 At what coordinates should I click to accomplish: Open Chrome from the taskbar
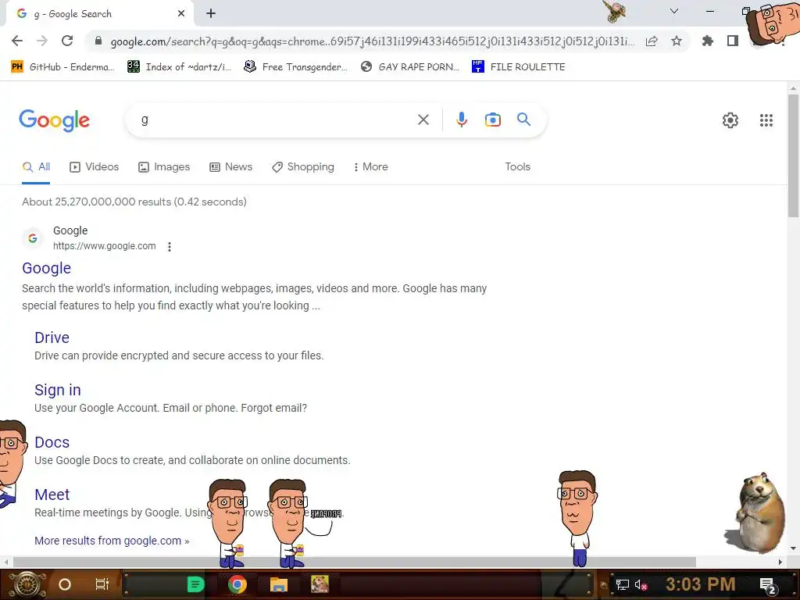237,584
